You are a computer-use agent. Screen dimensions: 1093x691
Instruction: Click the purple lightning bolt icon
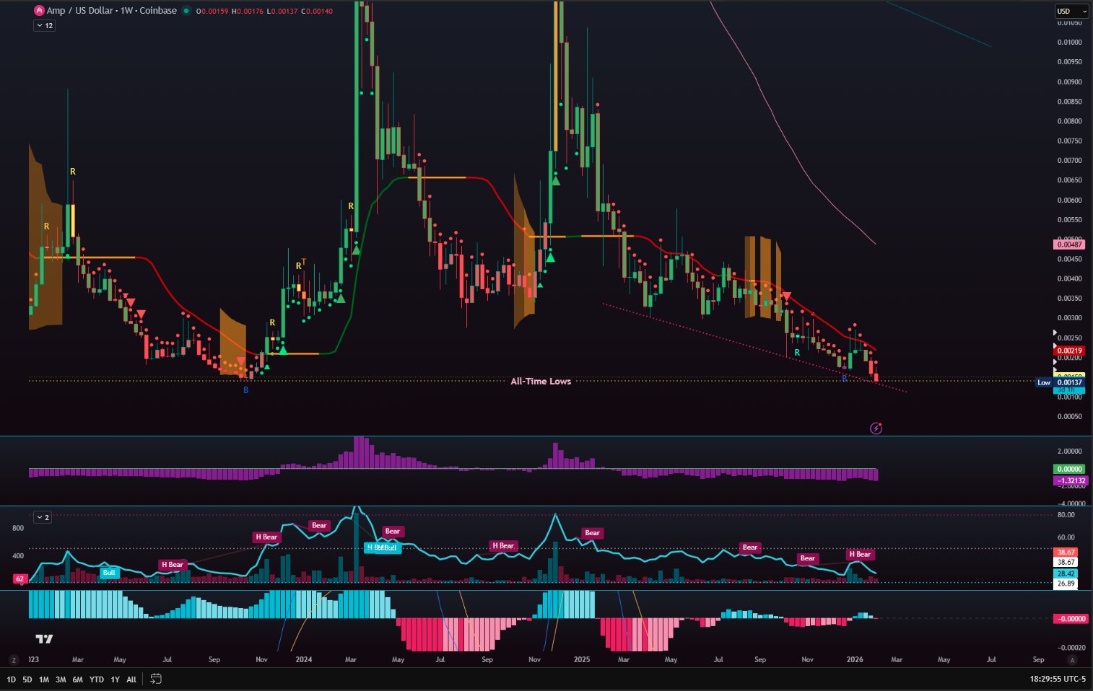(876, 428)
